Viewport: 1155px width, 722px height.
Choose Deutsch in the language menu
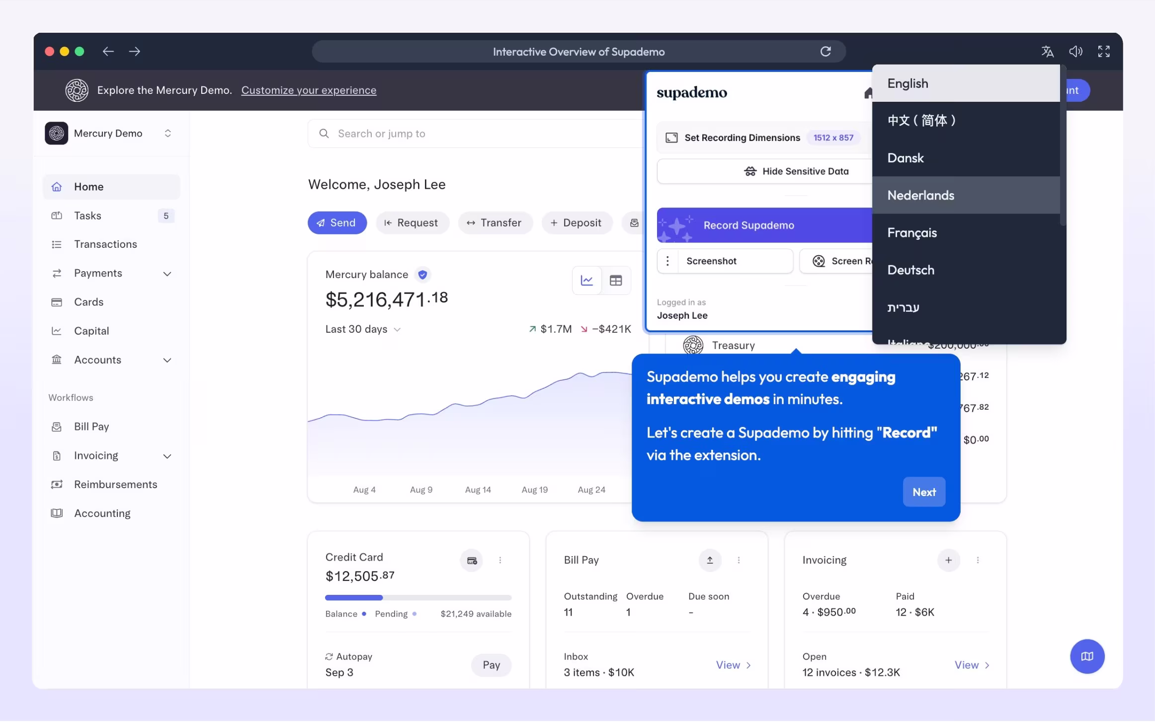pyautogui.click(x=910, y=270)
